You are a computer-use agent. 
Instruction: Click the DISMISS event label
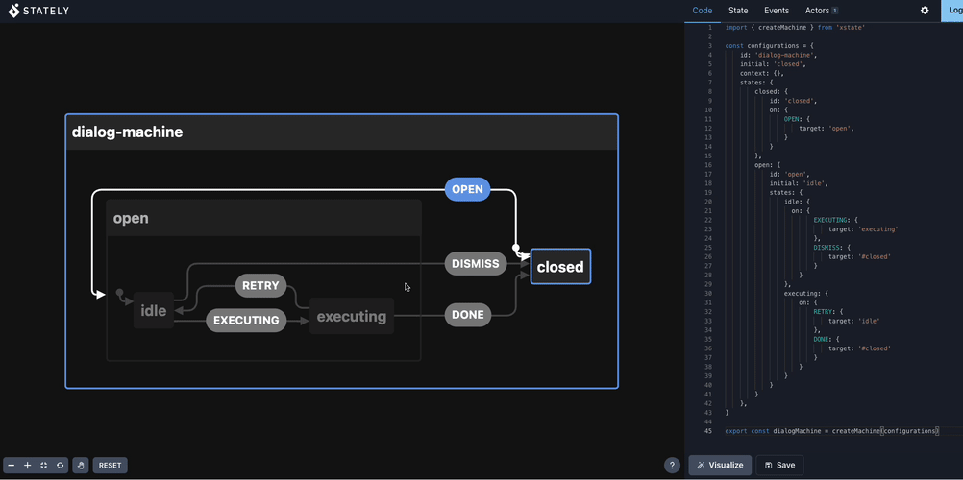pyautogui.click(x=476, y=264)
